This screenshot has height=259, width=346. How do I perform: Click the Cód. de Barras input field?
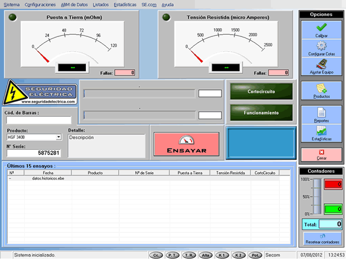[38, 120]
